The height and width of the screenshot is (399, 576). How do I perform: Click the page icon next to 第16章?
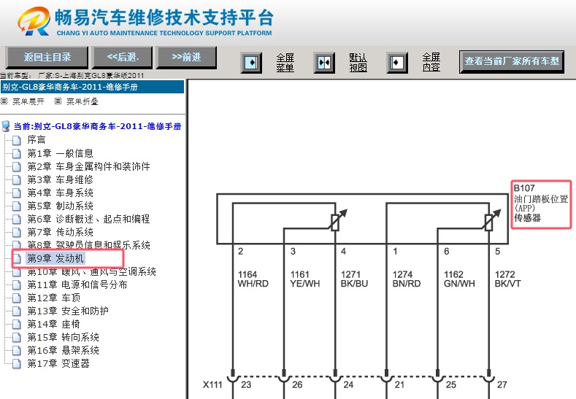[x=17, y=351]
